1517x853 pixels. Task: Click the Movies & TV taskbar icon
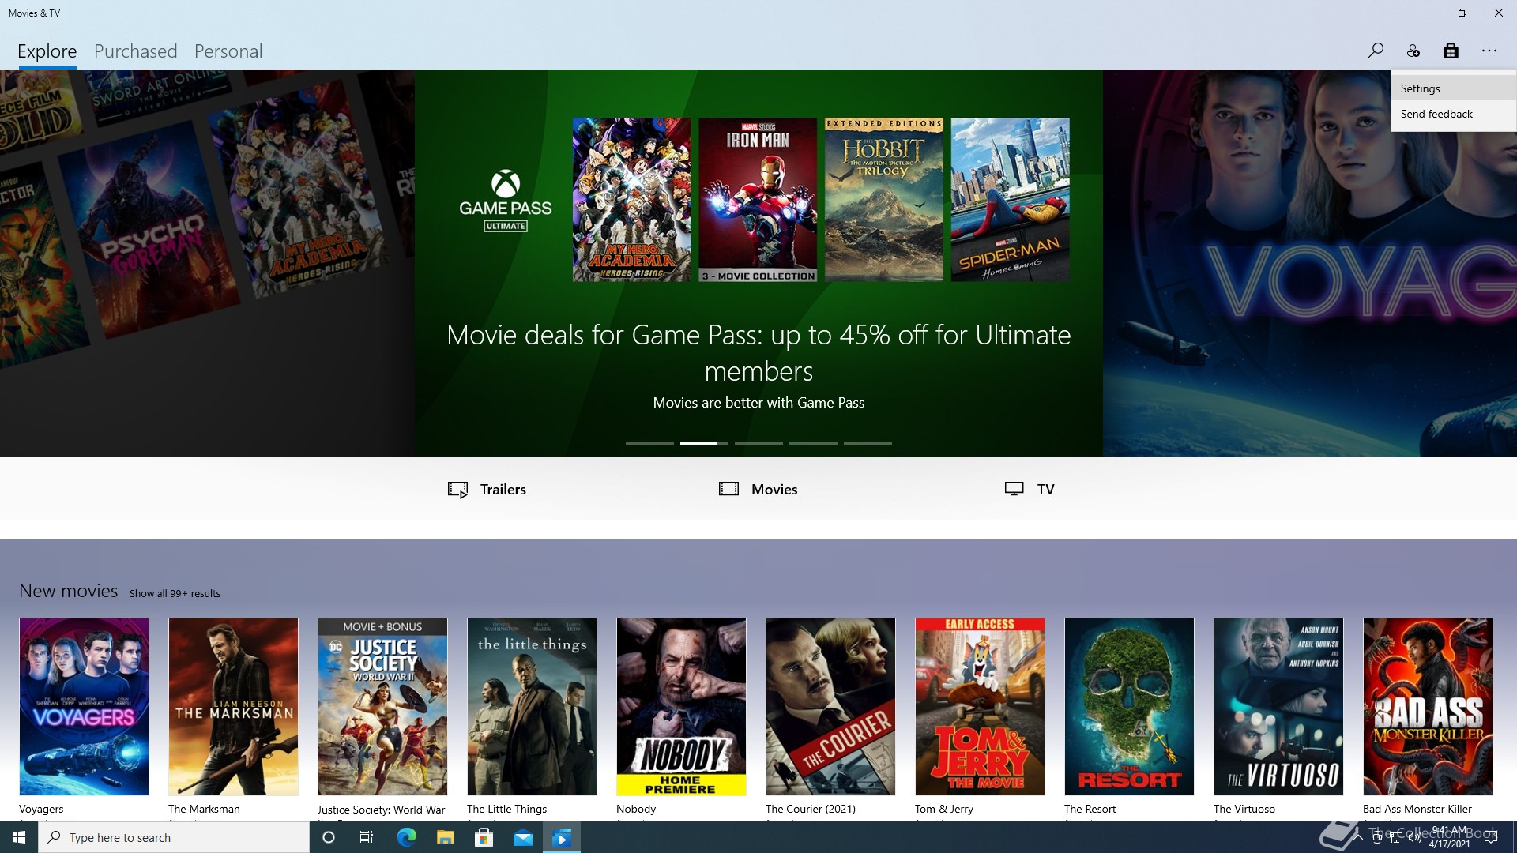pos(562,837)
